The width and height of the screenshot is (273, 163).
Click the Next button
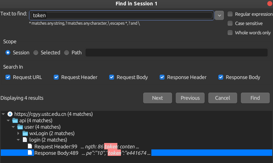(x=157, y=98)
